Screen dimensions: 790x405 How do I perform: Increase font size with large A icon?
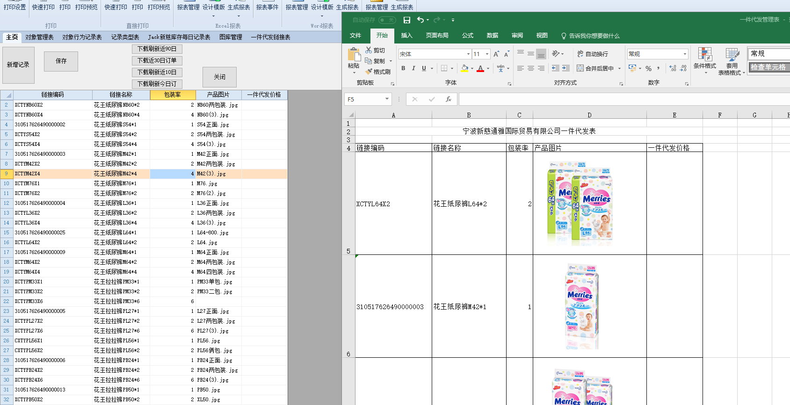pos(496,54)
